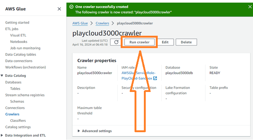Image resolution: width=253 pixels, height=140 pixels.
Task: Click the refresh icon button
Action: [116, 42]
